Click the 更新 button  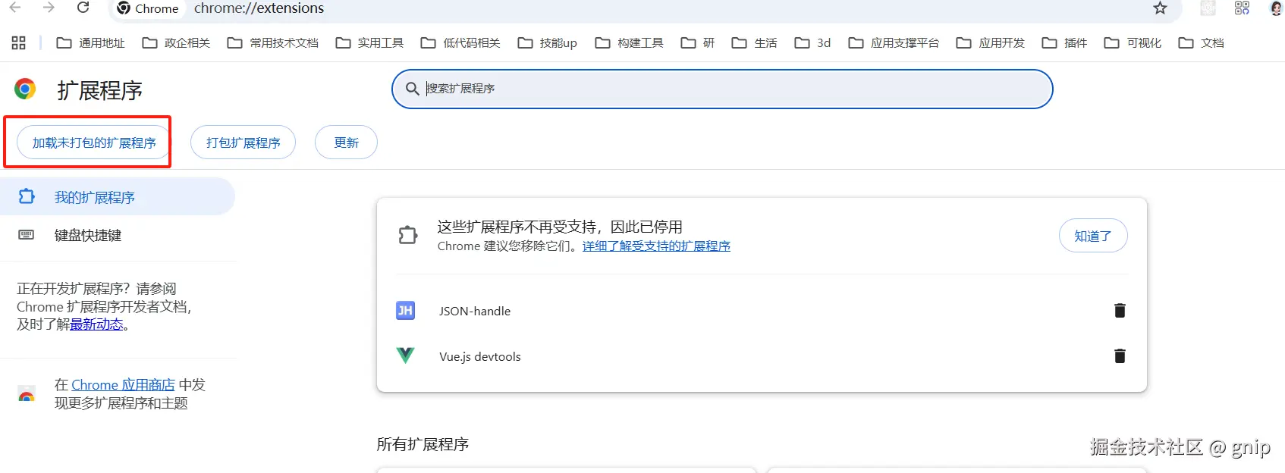[x=346, y=143]
